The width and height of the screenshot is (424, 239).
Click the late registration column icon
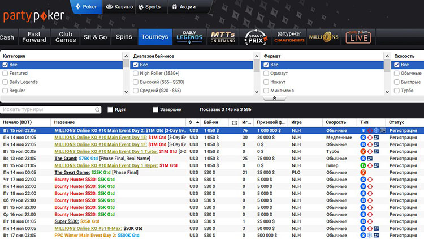235,122
